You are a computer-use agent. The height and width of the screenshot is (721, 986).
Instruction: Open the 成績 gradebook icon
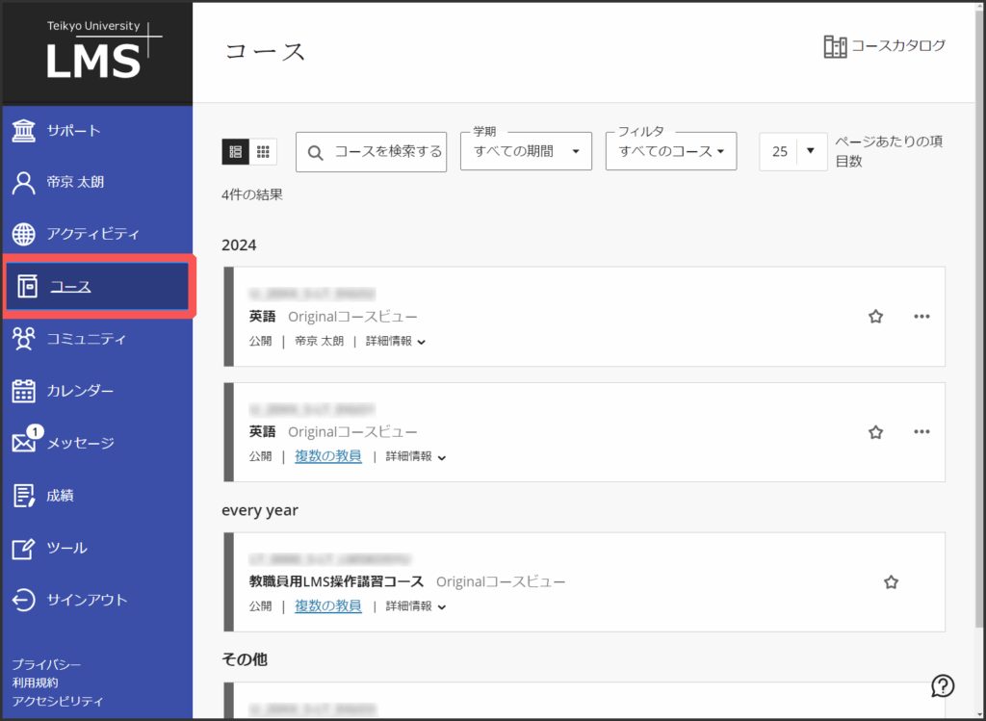(23, 496)
